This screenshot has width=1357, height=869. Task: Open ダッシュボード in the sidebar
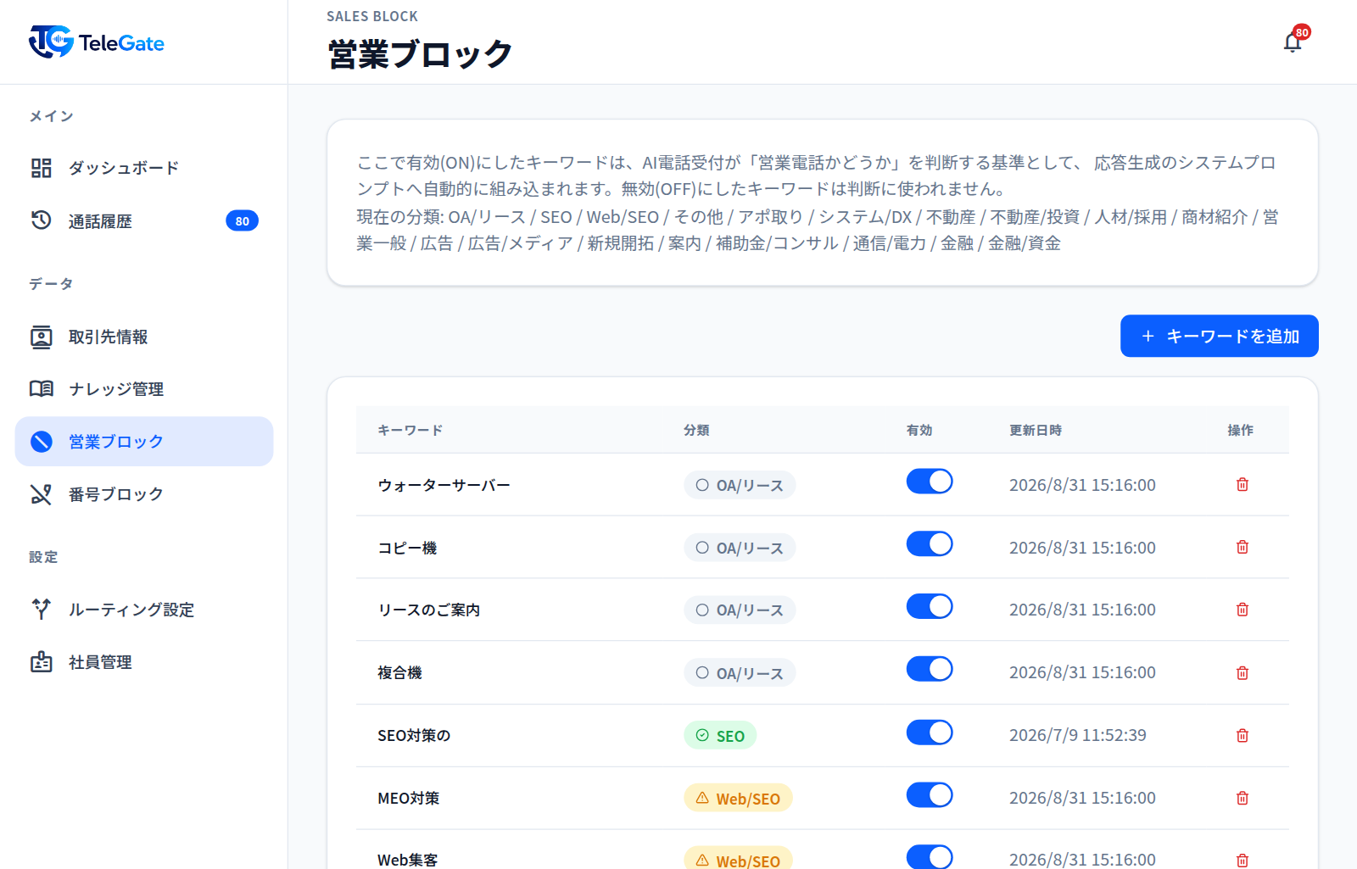tap(144, 168)
